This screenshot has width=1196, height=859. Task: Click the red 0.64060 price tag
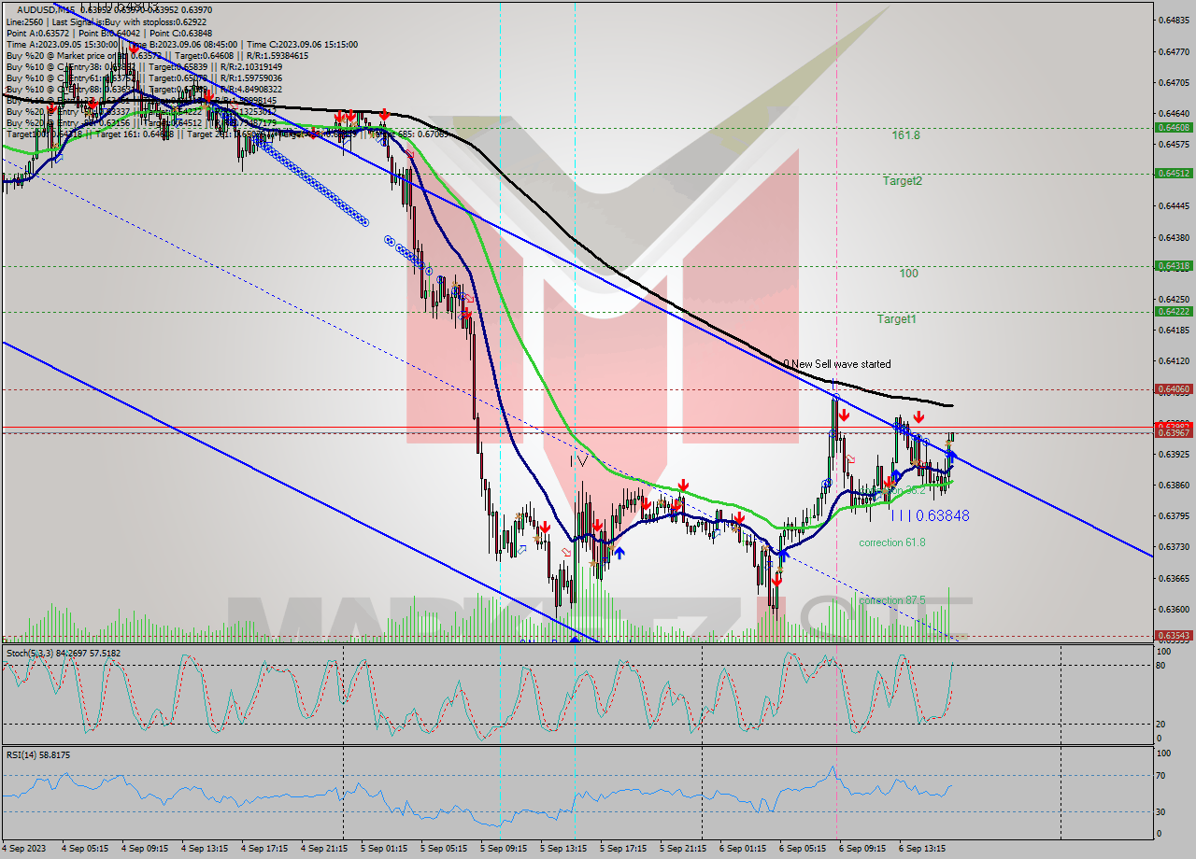[1174, 388]
